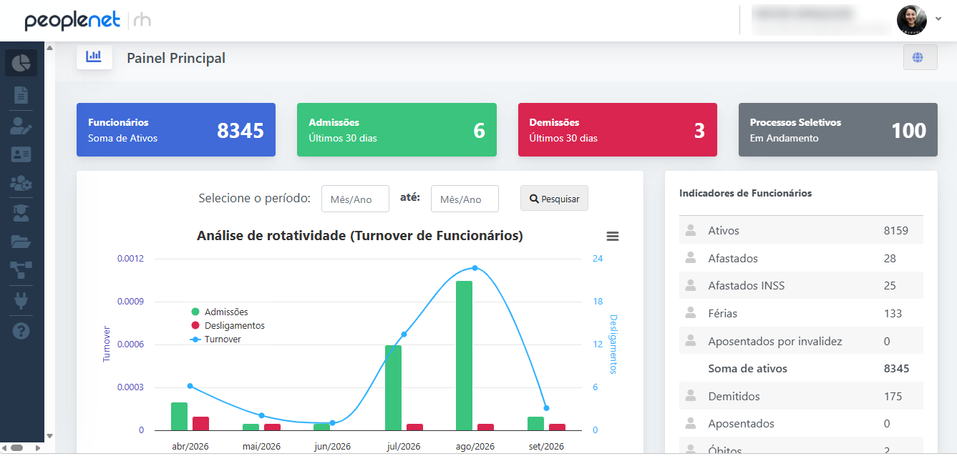957x456 pixels.
Task: Open the Demissões red summary card
Action: [x=618, y=130]
